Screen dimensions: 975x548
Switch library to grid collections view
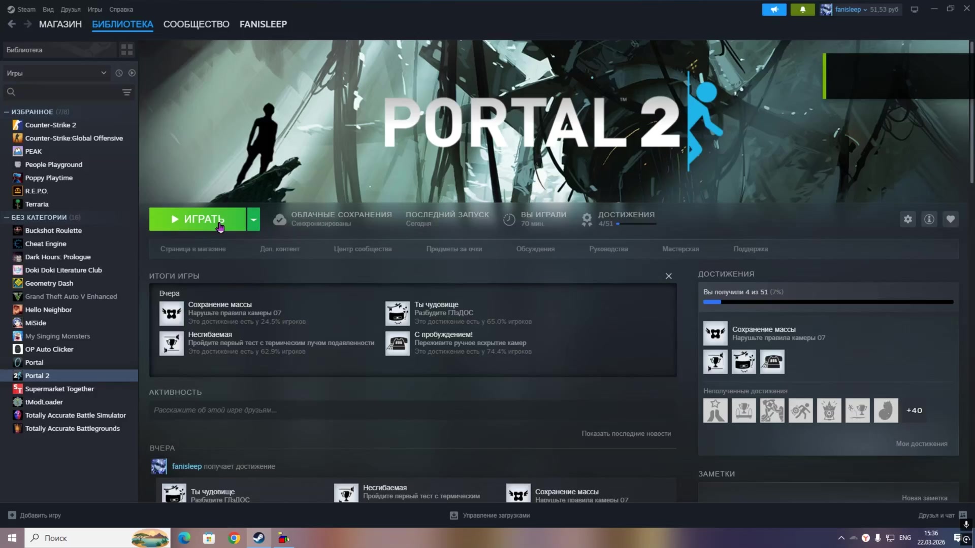[127, 50]
